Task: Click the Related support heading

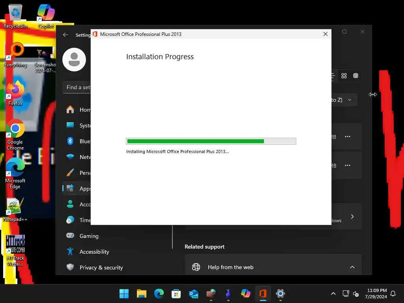Action: coord(204,247)
